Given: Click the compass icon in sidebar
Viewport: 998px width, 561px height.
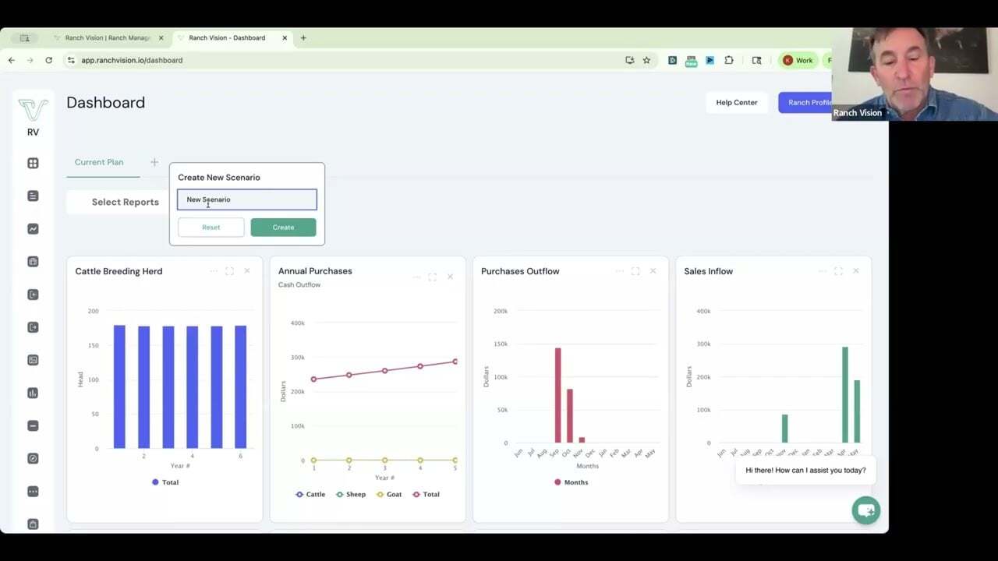Looking at the screenshot, I should click(x=33, y=458).
